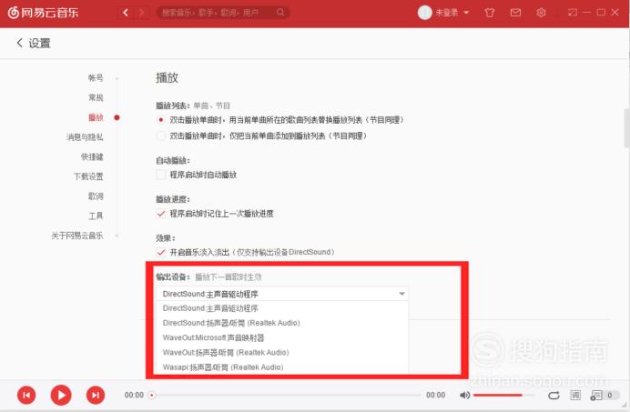The height and width of the screenshot is (412, 630).
Task: Click the search magnifier icon
Action: (x=280, y=13)
